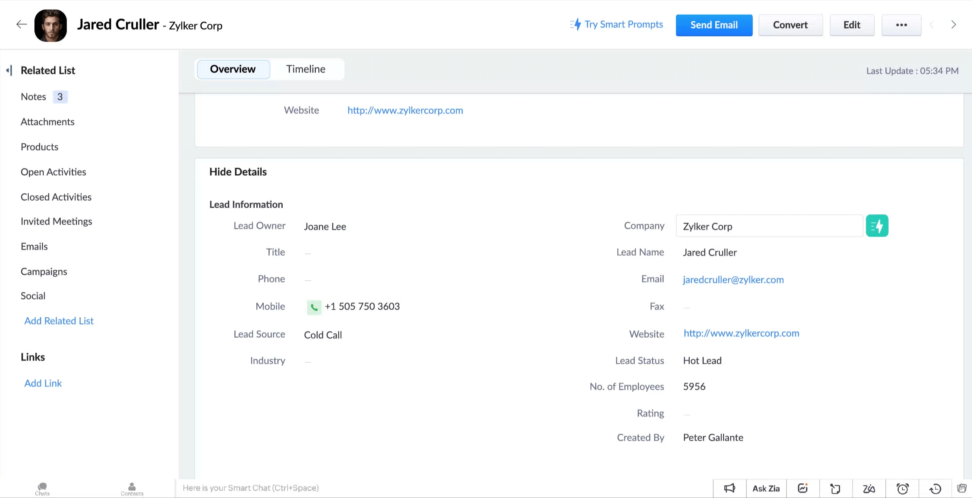Switch to the Timeline tab
This screenshot has height=498, width=972.
[x=305, y=69]
